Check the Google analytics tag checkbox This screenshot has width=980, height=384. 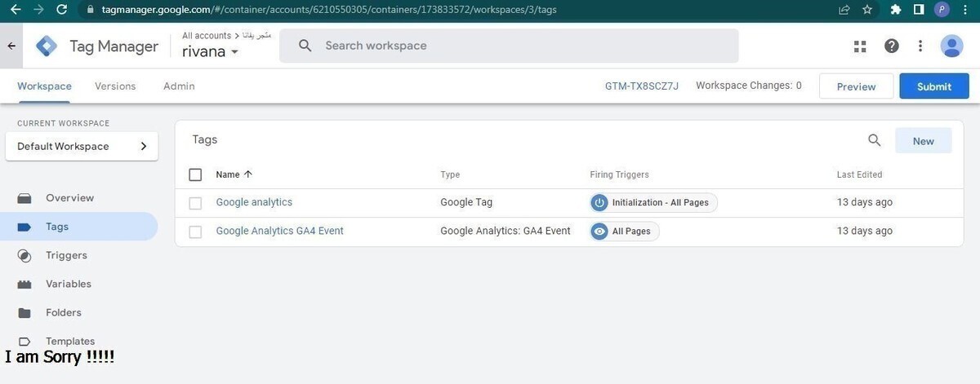pyautogui.click(x=195, y=203)
